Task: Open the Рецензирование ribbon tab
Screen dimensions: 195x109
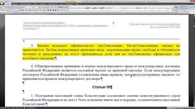Action: coord(53,4)
